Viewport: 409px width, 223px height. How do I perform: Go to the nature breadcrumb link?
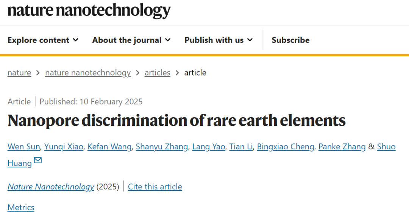point(19,73)
